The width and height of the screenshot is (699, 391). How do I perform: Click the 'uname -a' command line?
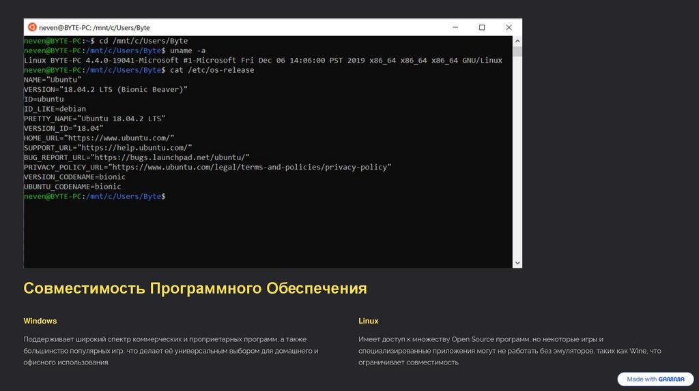[x=115, y=50]
